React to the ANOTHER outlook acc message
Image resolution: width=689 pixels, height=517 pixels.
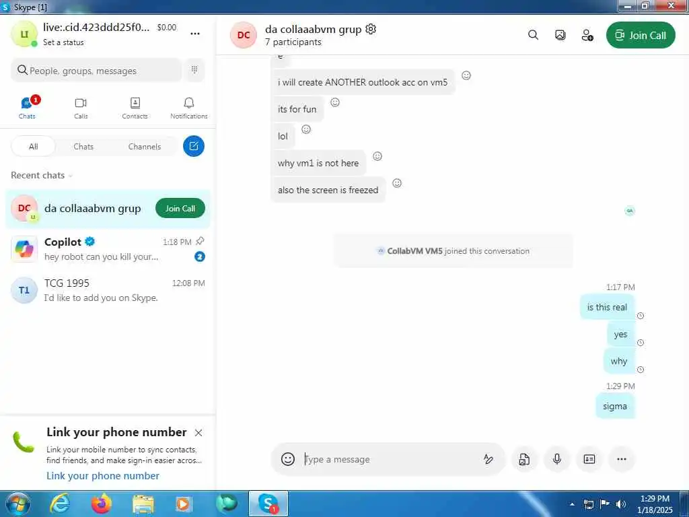[x=466, y=75]
